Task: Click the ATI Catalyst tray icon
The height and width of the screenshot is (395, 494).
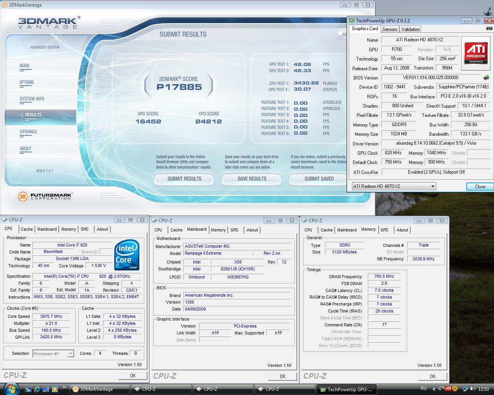Action: click(448, 389)
